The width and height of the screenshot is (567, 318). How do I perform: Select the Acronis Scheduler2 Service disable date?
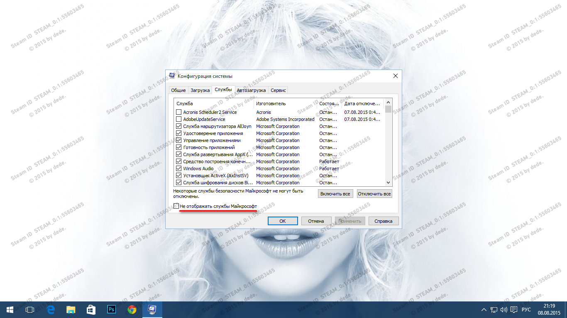point(362,112)
